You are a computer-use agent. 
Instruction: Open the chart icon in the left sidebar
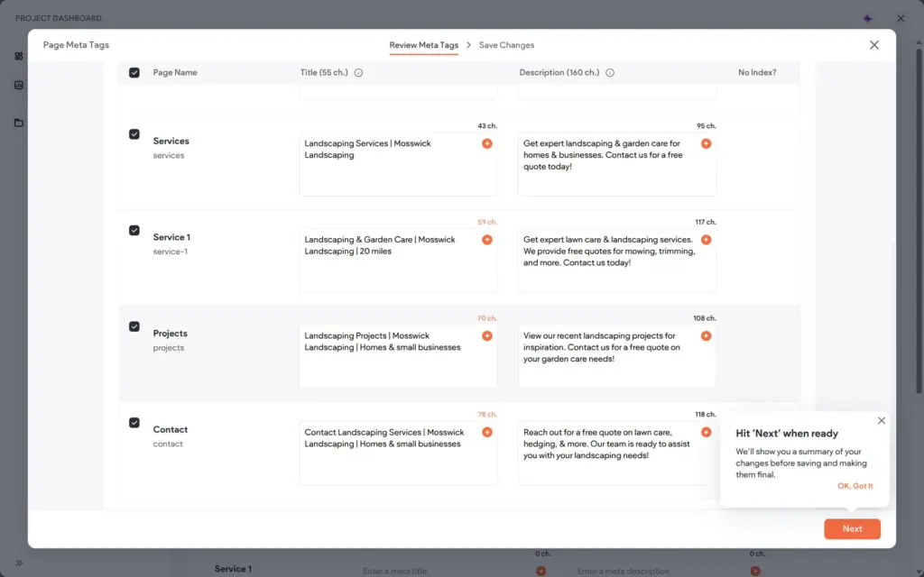[19, 86]
